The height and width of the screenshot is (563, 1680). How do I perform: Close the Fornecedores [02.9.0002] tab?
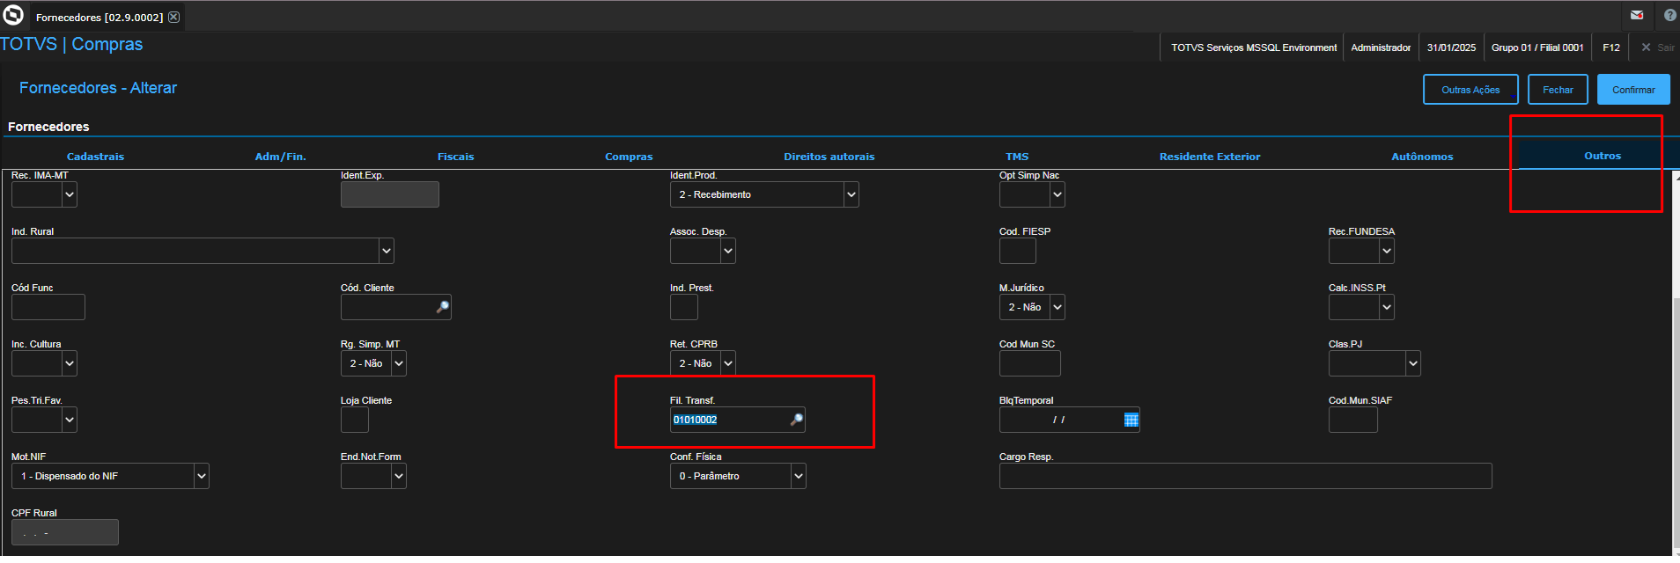click(173, 17)
